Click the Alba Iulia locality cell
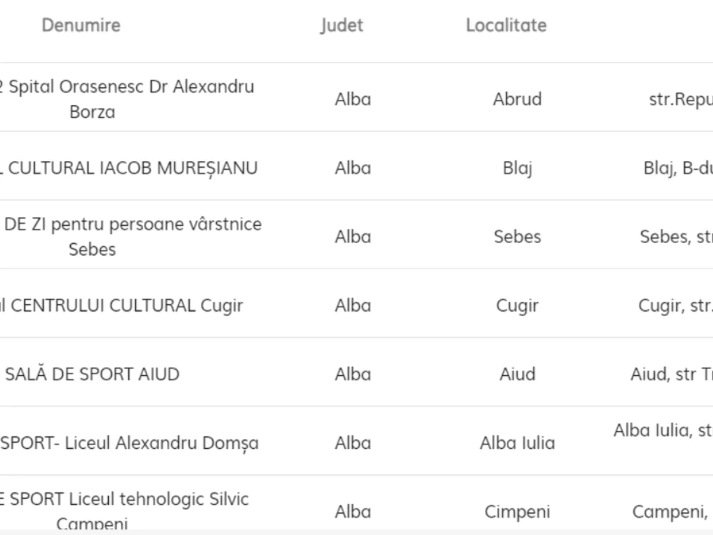713x535 pixels. coord(517,443)
